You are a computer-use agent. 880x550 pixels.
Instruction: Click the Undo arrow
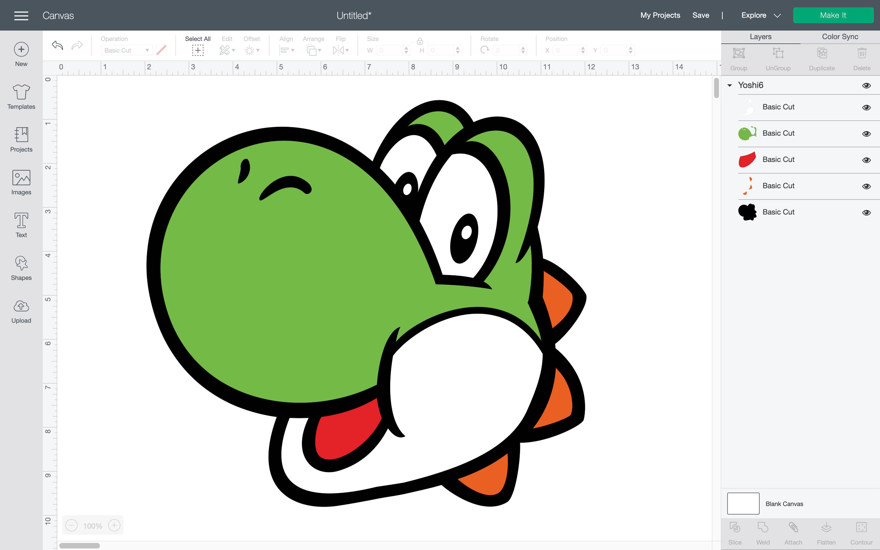click(x=57, y=45)
